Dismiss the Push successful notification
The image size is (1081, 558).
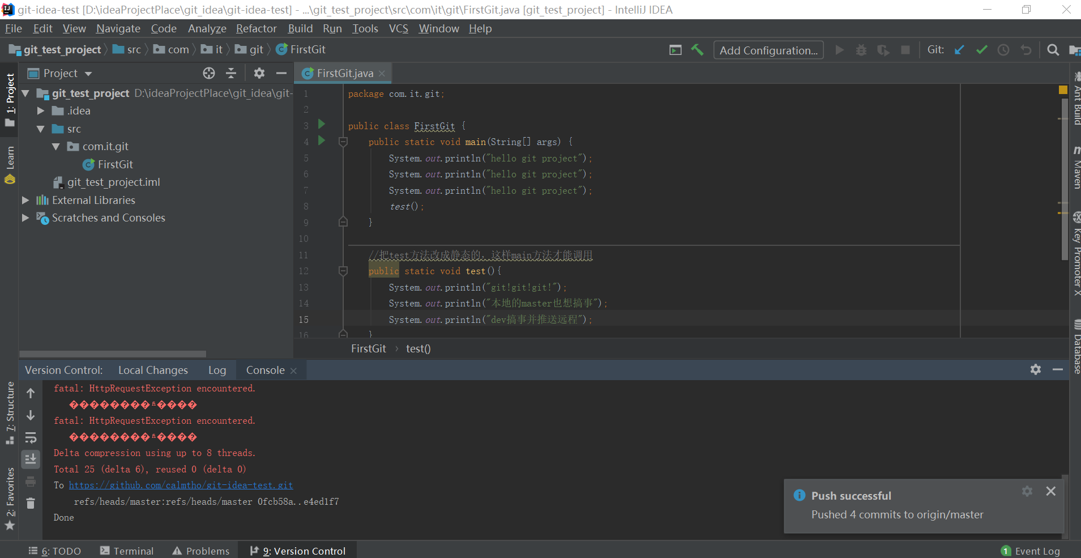[1051, 491]
